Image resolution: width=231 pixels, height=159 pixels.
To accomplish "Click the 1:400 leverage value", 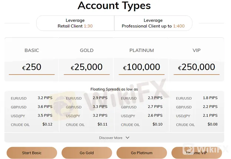I will coord(179,26).
